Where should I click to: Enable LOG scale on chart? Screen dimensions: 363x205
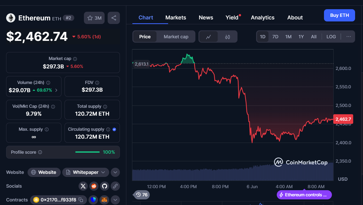[x=331, y=37]
